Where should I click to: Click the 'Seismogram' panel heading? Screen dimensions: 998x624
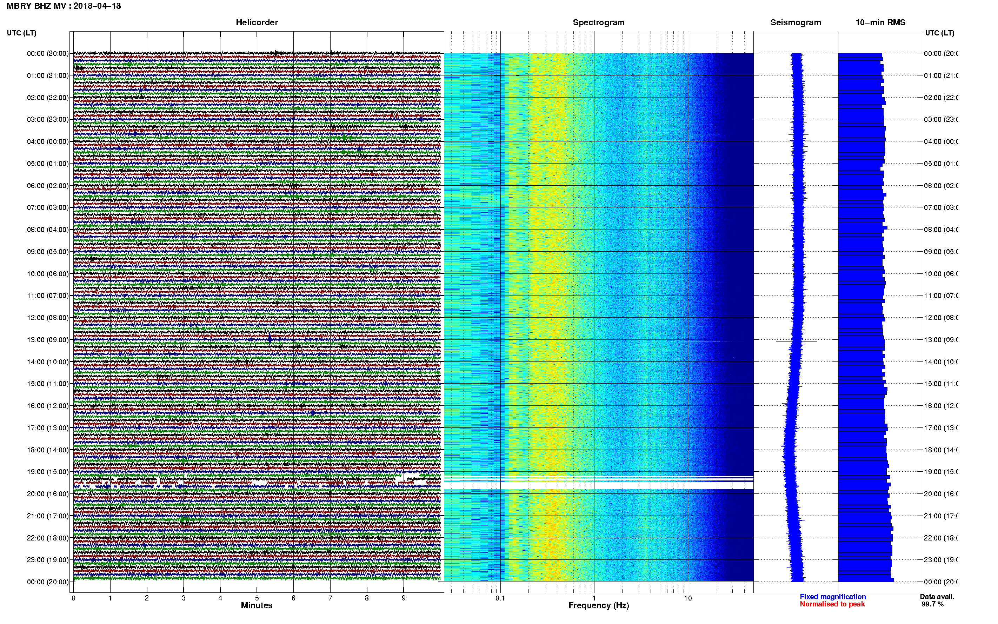[796, 22]
